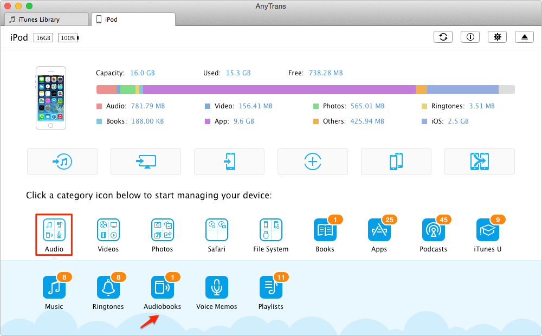Click the 16GB capacity badge
This screenshot has height=336, width=542.
pyautogui.click(x=43, y=38)
